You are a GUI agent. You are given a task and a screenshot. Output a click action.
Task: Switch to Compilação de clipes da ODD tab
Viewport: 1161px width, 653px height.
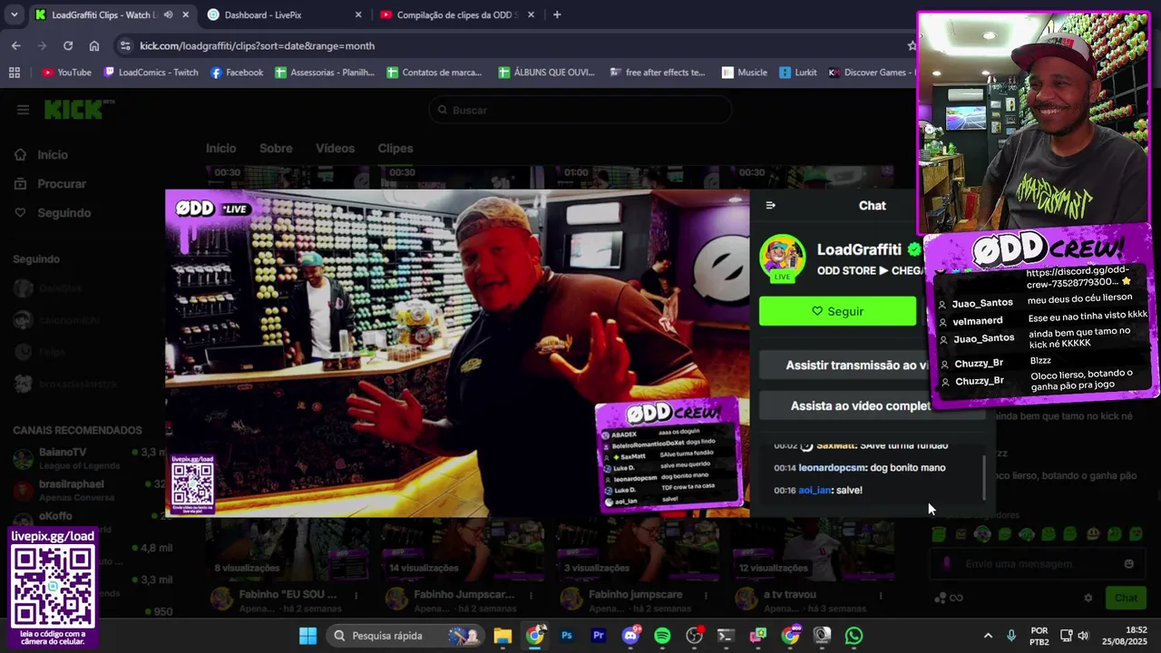tap(458, 15)
